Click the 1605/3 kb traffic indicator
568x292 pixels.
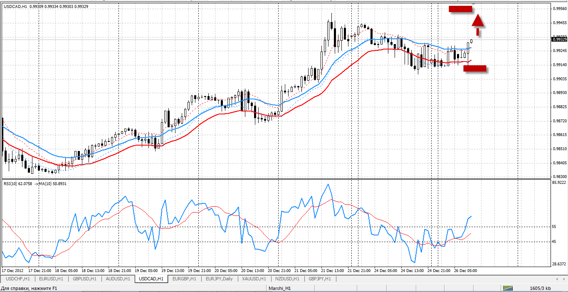pos(541,288)
